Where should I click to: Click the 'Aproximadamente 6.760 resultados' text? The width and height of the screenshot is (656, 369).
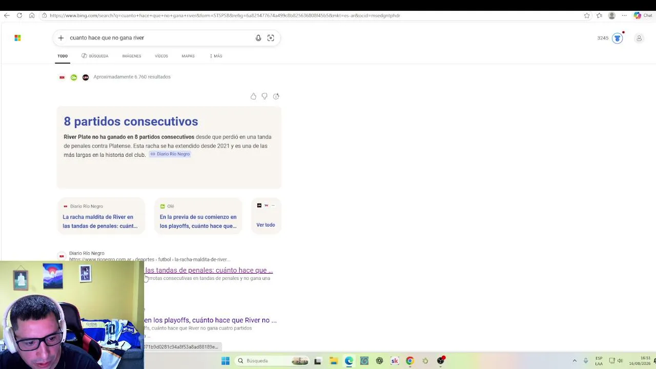pos(132,77)
